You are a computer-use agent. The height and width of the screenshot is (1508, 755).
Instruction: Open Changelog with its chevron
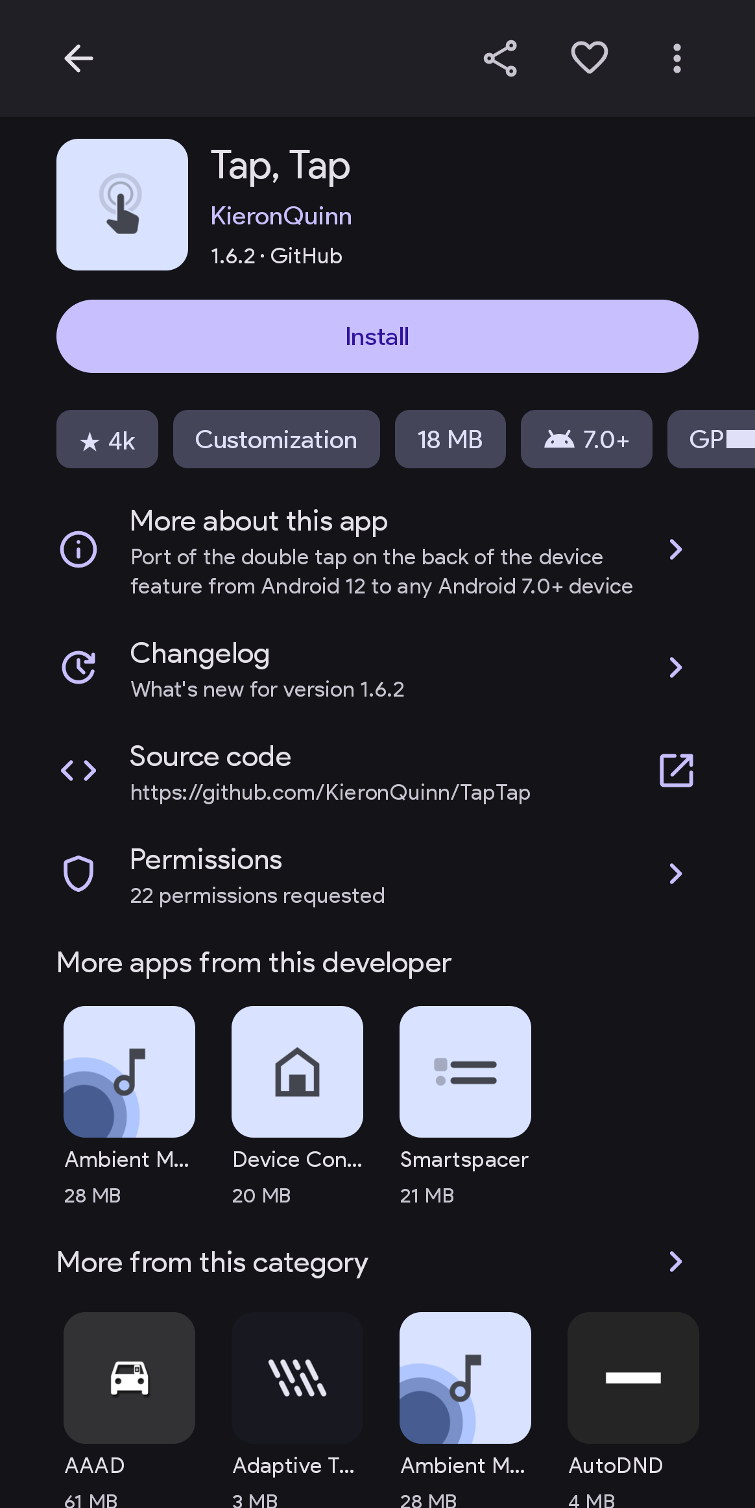click(x=676, y=667)
